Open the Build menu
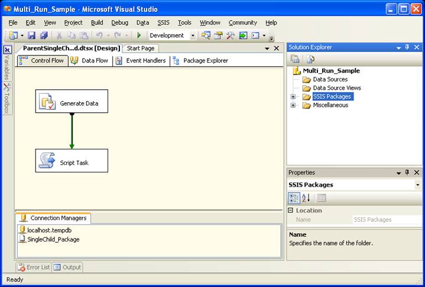Image resolution: width=425 pixels, height=287 pixels. [97, 23]
